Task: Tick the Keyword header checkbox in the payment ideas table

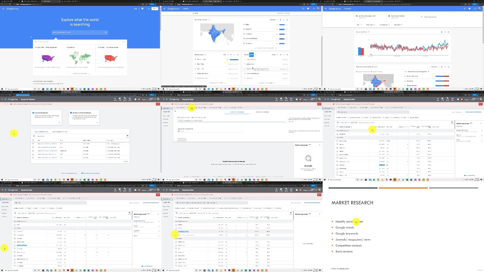Action: pyautogui.click(x=337, y=127)
